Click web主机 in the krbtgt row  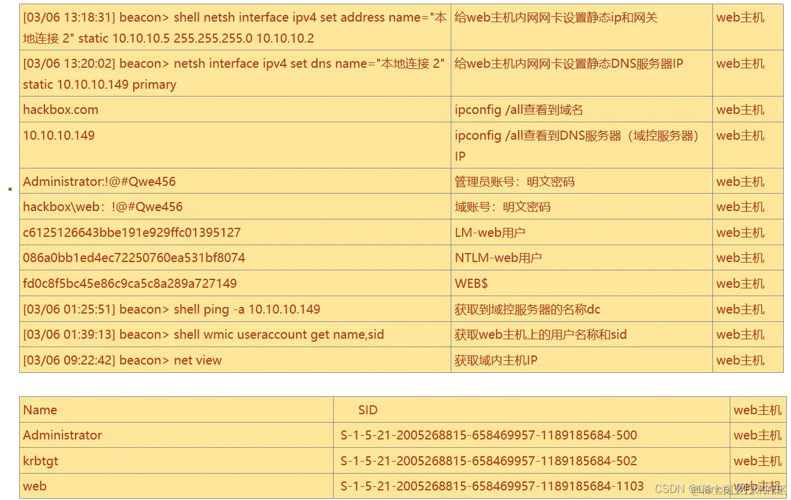click(x=757, y=461)
